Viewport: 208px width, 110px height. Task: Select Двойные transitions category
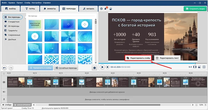[x=10, y=39]
